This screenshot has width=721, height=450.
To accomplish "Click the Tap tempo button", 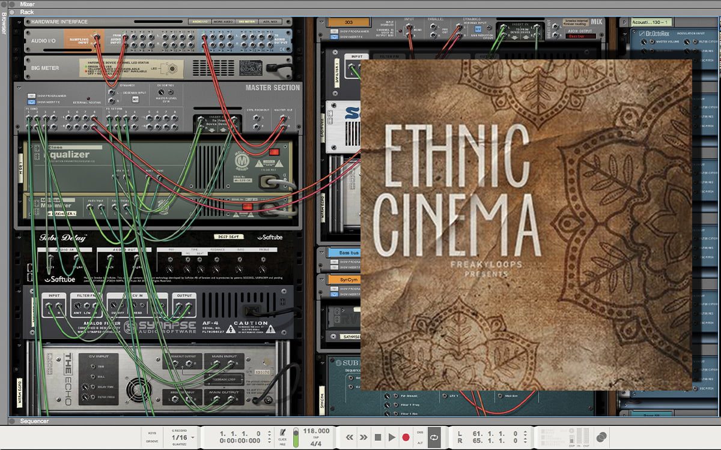I will [x=315, y=437].
